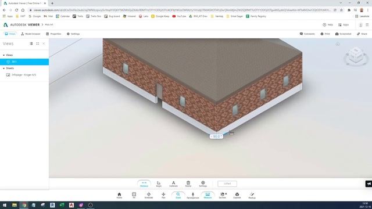Open Revit from the taskbar
372x209 pixels.
pos(52,205)
